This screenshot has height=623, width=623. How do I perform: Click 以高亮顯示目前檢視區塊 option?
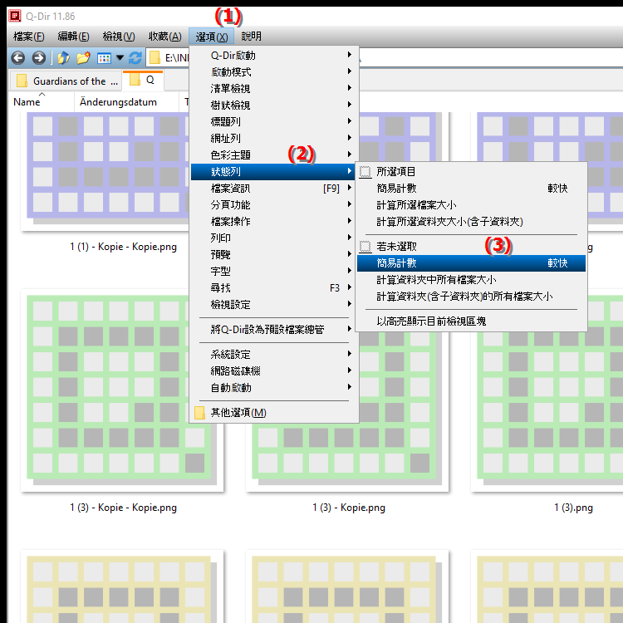click(471, 321)
